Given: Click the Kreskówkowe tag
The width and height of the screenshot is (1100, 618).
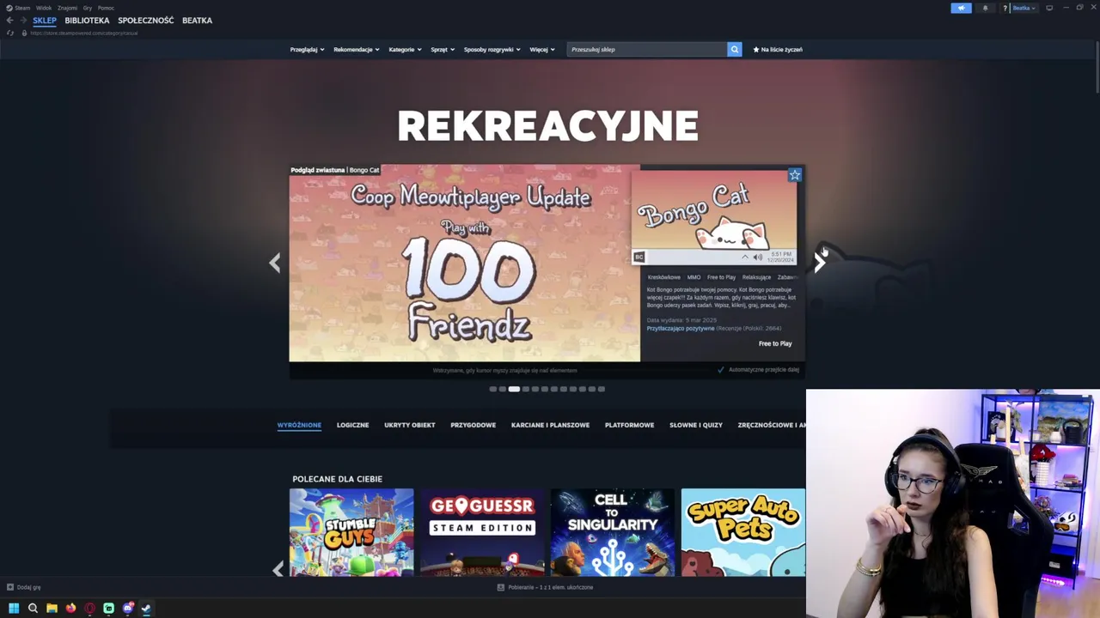Looking at the screenshot, I should [x=664, y=277].
